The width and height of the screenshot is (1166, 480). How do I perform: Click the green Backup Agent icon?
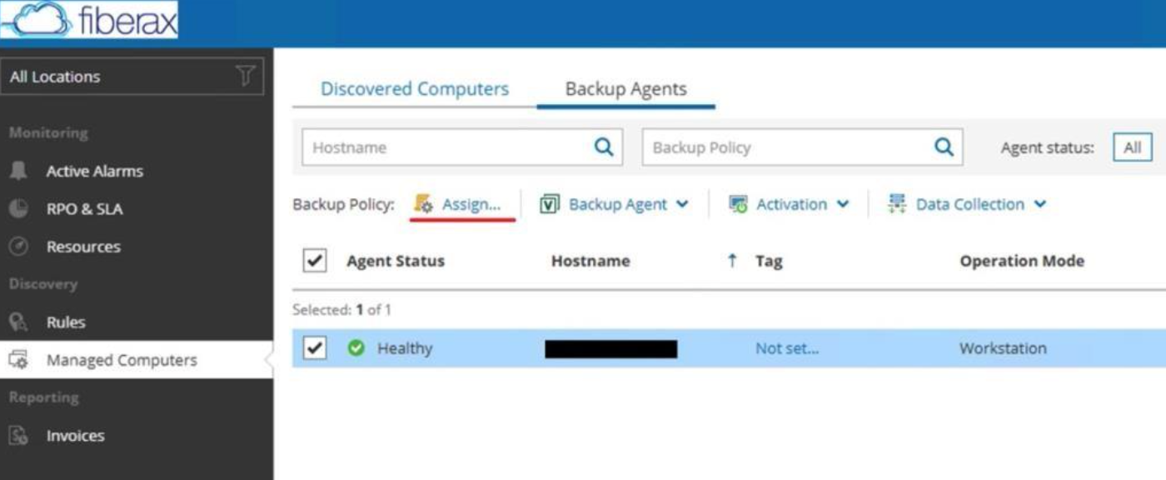(550, 204)
